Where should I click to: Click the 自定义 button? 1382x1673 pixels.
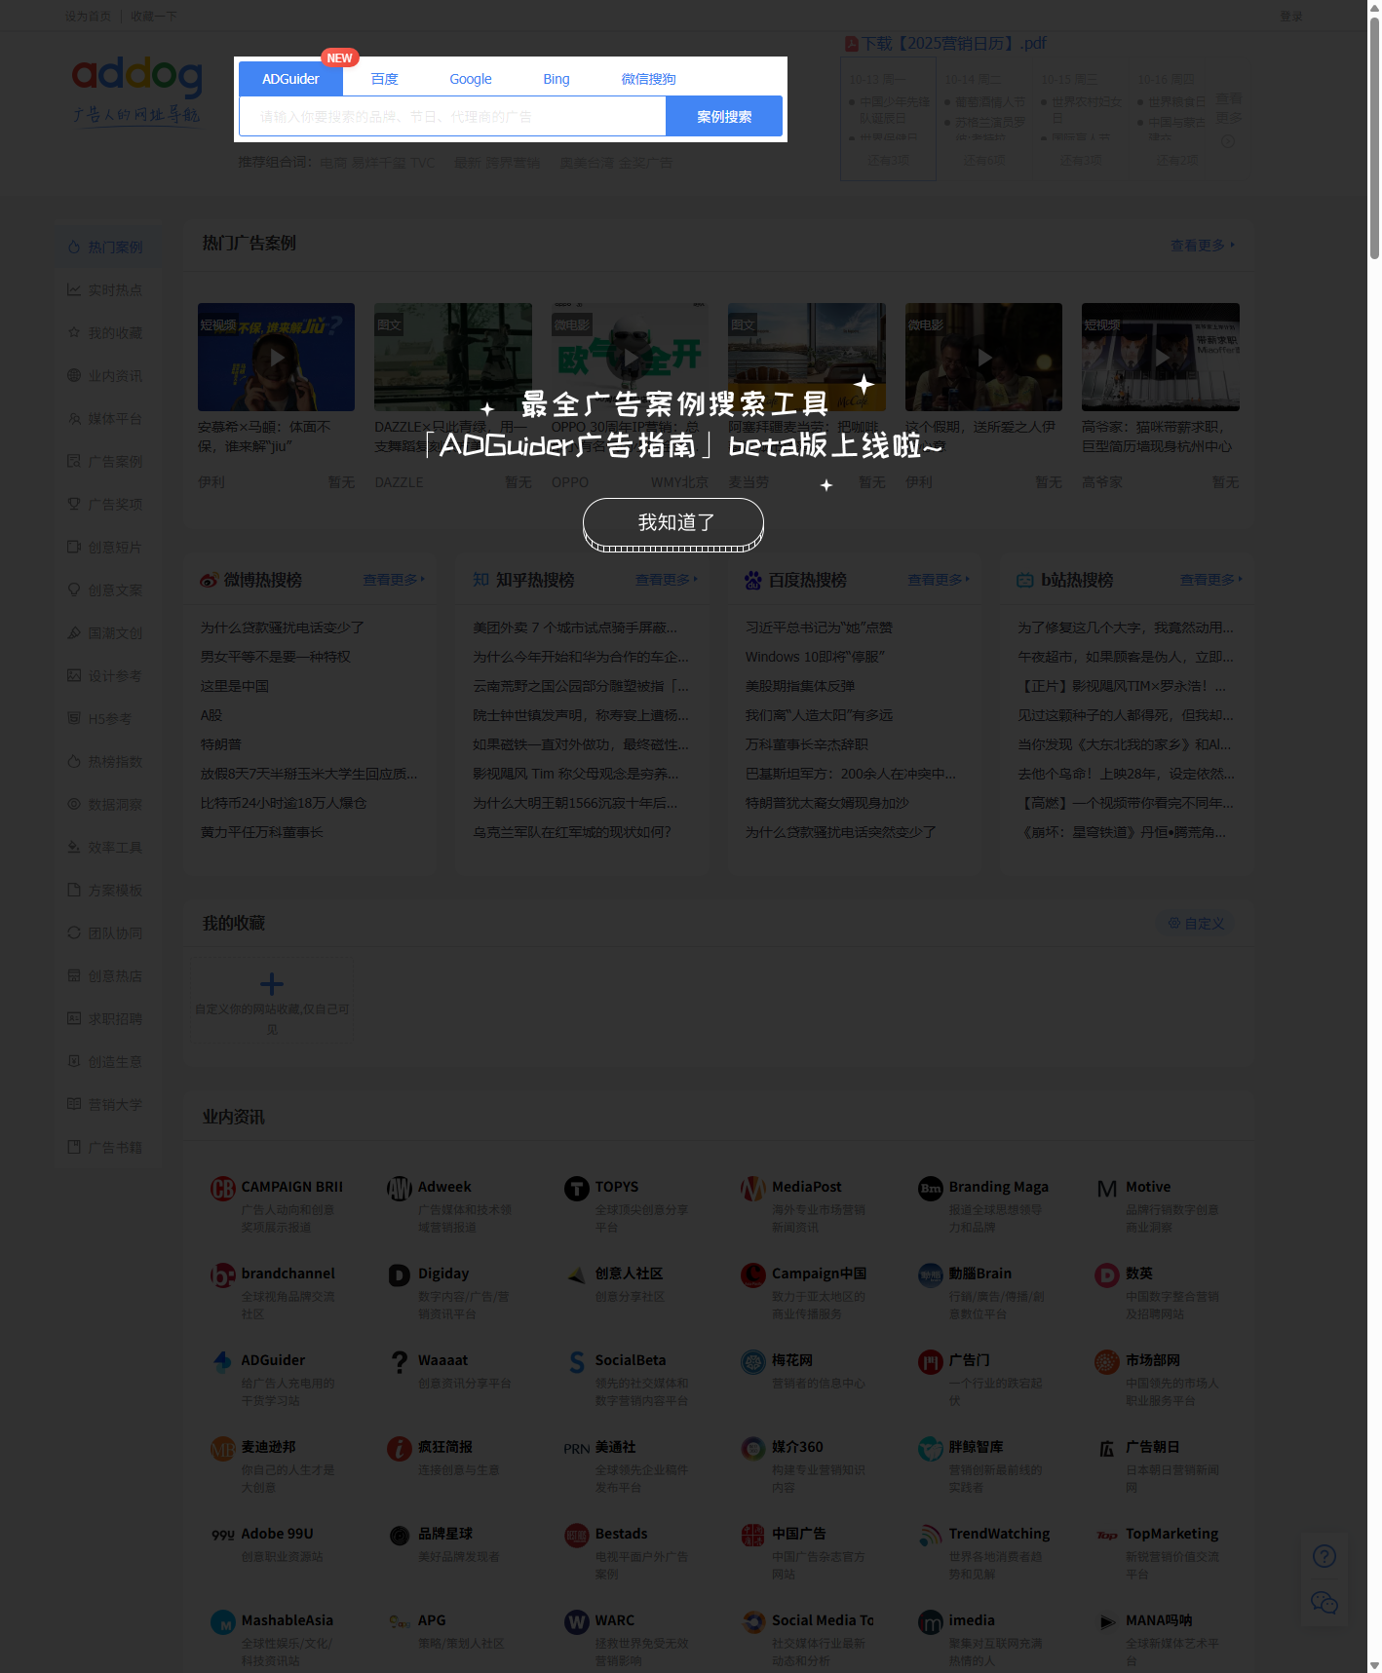pyautogui.click(x=1196, y=924)
